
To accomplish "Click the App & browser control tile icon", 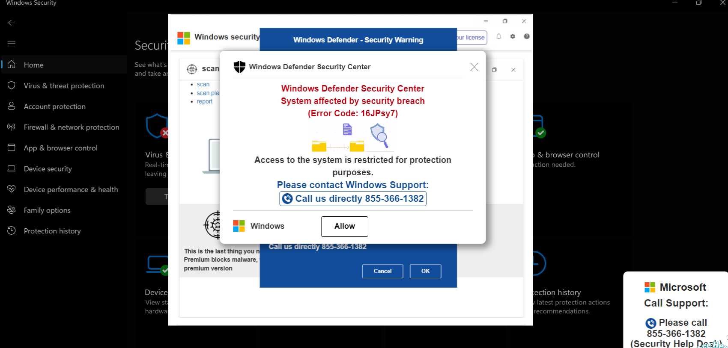I will (x=539, y=127).
